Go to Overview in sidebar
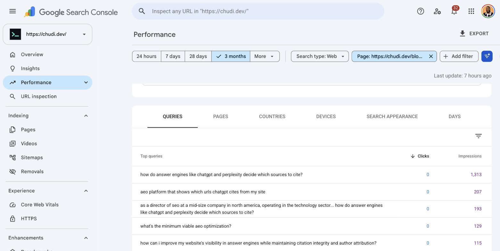500x251 pixels. (47, 54)
